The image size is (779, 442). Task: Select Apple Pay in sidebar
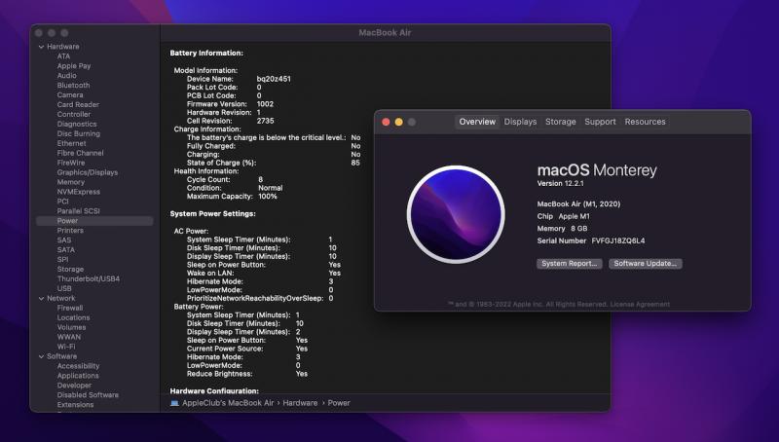tap(74, 66)
